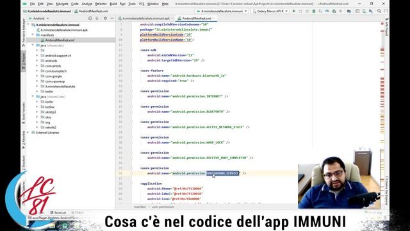Close the AndroidManifest.xml editor tab
Image resolution: width=410 pixels, height=231 pixels.
pos(214,19)
